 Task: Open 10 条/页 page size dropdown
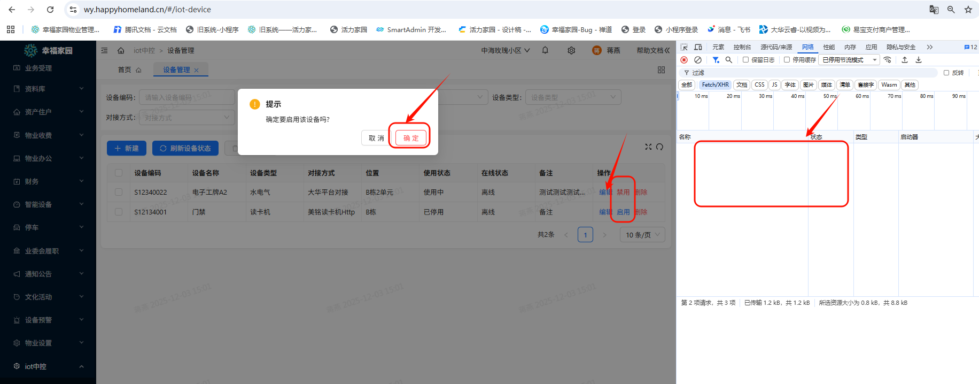[643, 235]
